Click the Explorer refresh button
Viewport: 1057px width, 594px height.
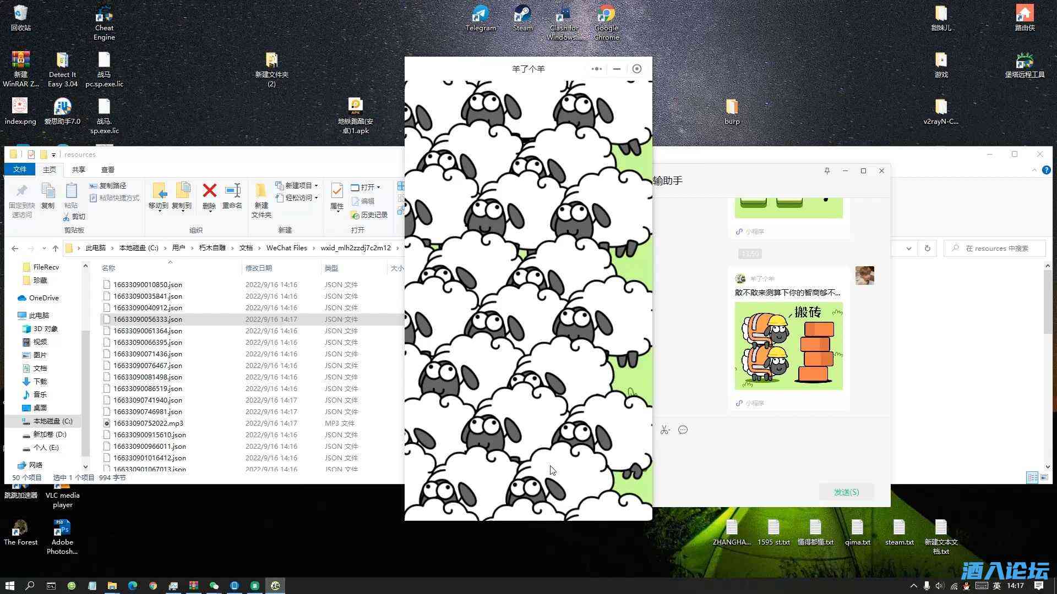tap(928, 248)
